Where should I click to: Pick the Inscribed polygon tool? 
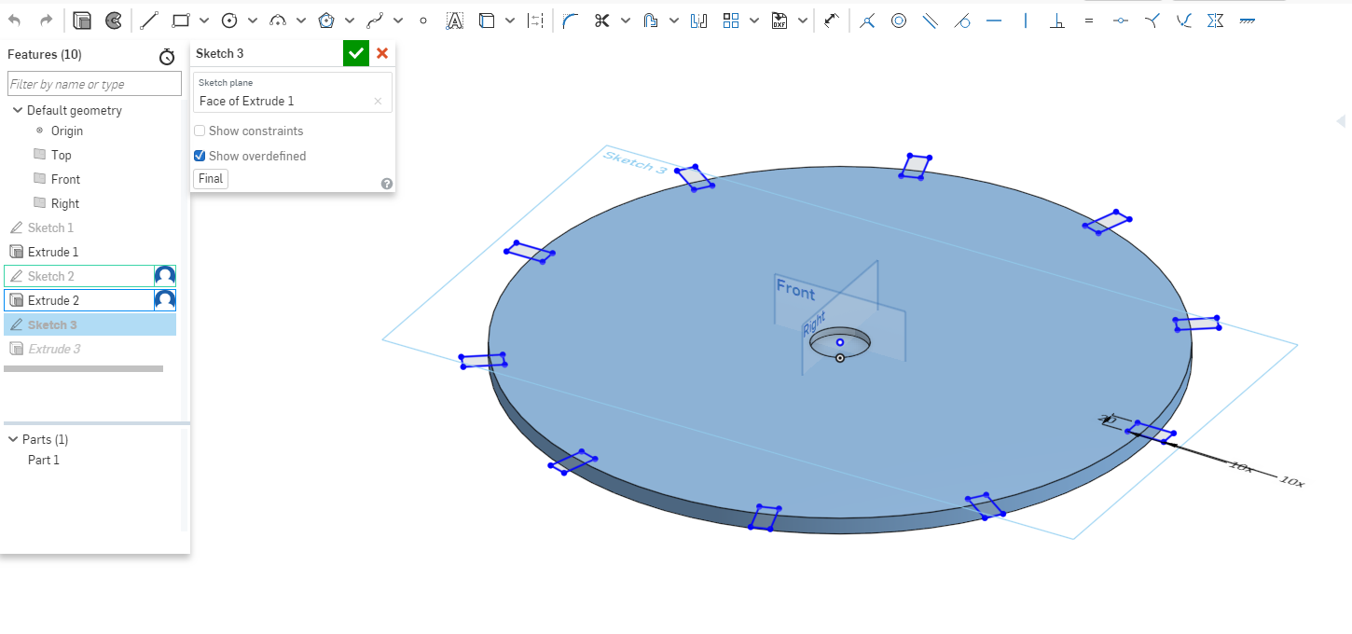[326, 20]
